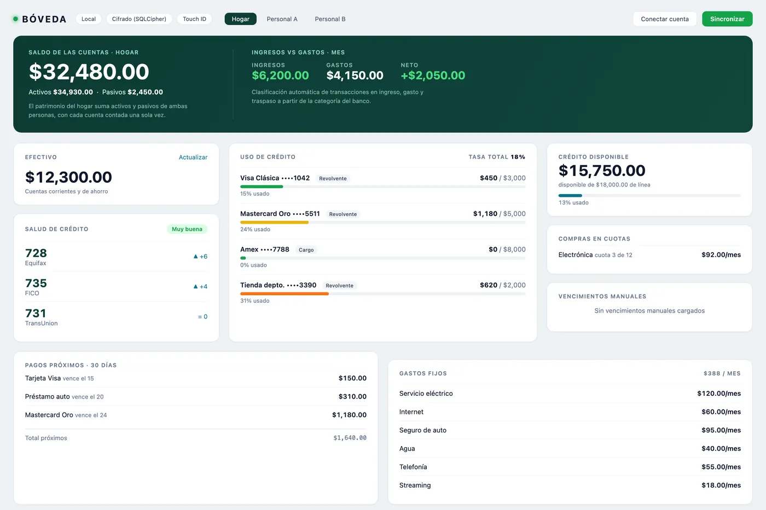Click the Muy buena credit health badge
Screen dimensions: 766x510
[187, 229]
